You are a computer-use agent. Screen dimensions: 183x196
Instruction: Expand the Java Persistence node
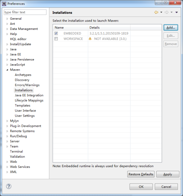point(7,60)
